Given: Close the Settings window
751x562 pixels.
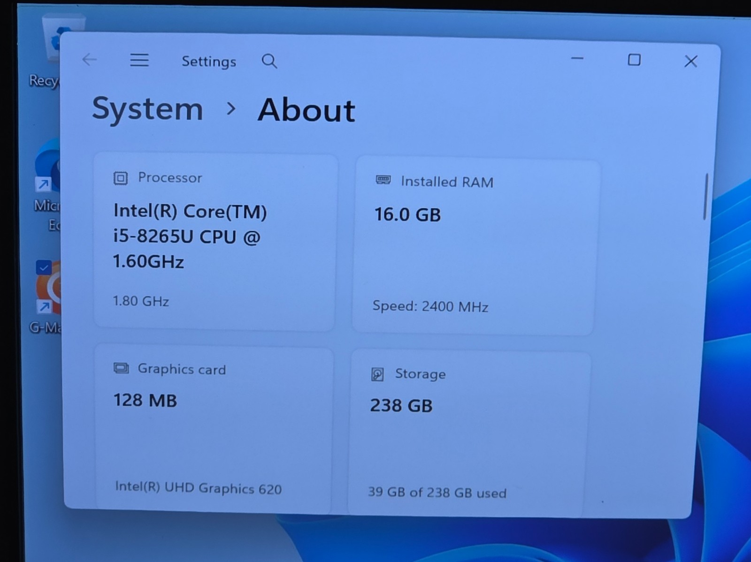Looking at the screenshot, I should [690, 61].
